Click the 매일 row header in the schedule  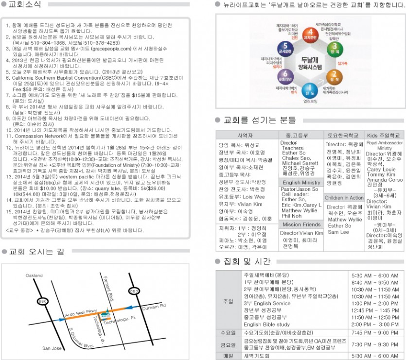pos(228,356)
